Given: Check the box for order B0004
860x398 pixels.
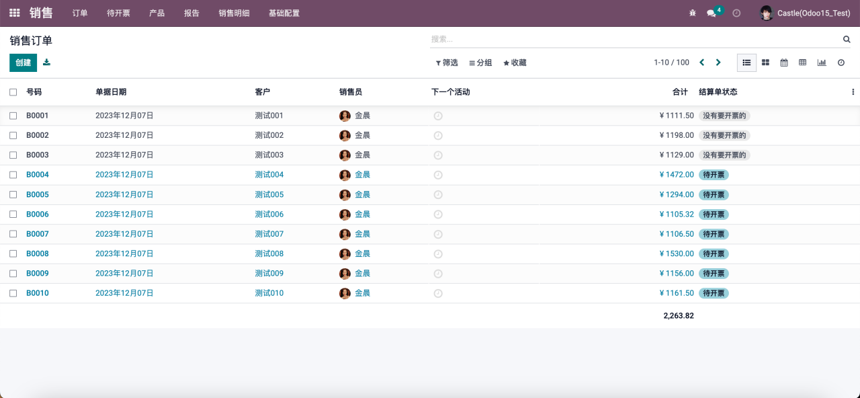Looking at the screenshot, I should [x=13, y=175].
